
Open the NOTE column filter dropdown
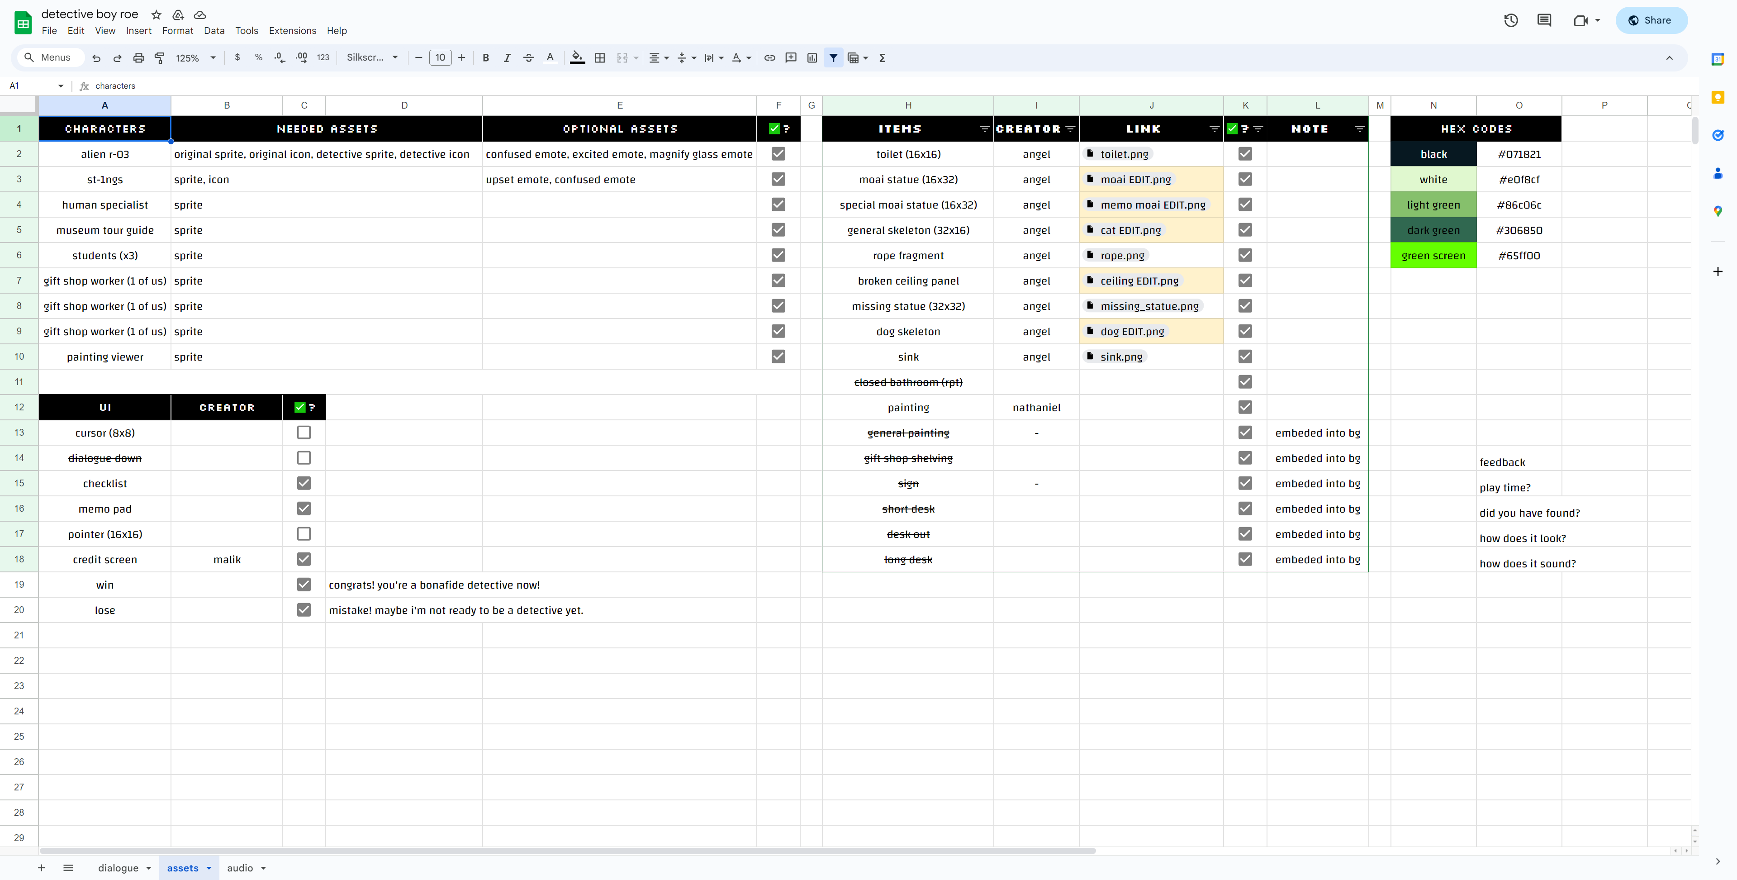coord(1359,129)
